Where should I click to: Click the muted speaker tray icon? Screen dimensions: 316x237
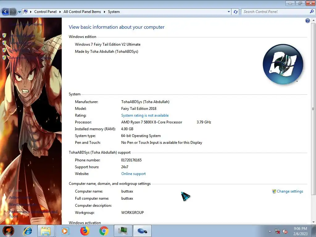pos(285,231)
